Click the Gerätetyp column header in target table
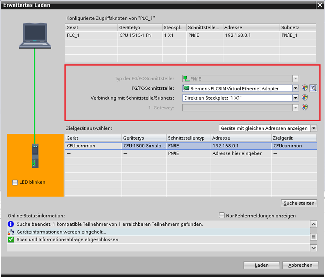The height and width of the screenshot is (278, 325). 144,138
